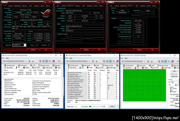Save screenshot camera icon in Error Scan window
180x121 pixels.
pyautogui.click(x=165, y=61)
